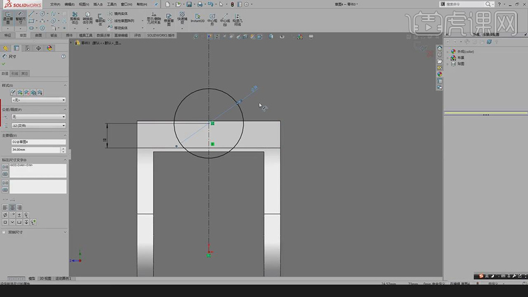The image size is (528, 297).
Task: Click the Center Rectangle (中心矩形) tool
Action: point(212,19)
